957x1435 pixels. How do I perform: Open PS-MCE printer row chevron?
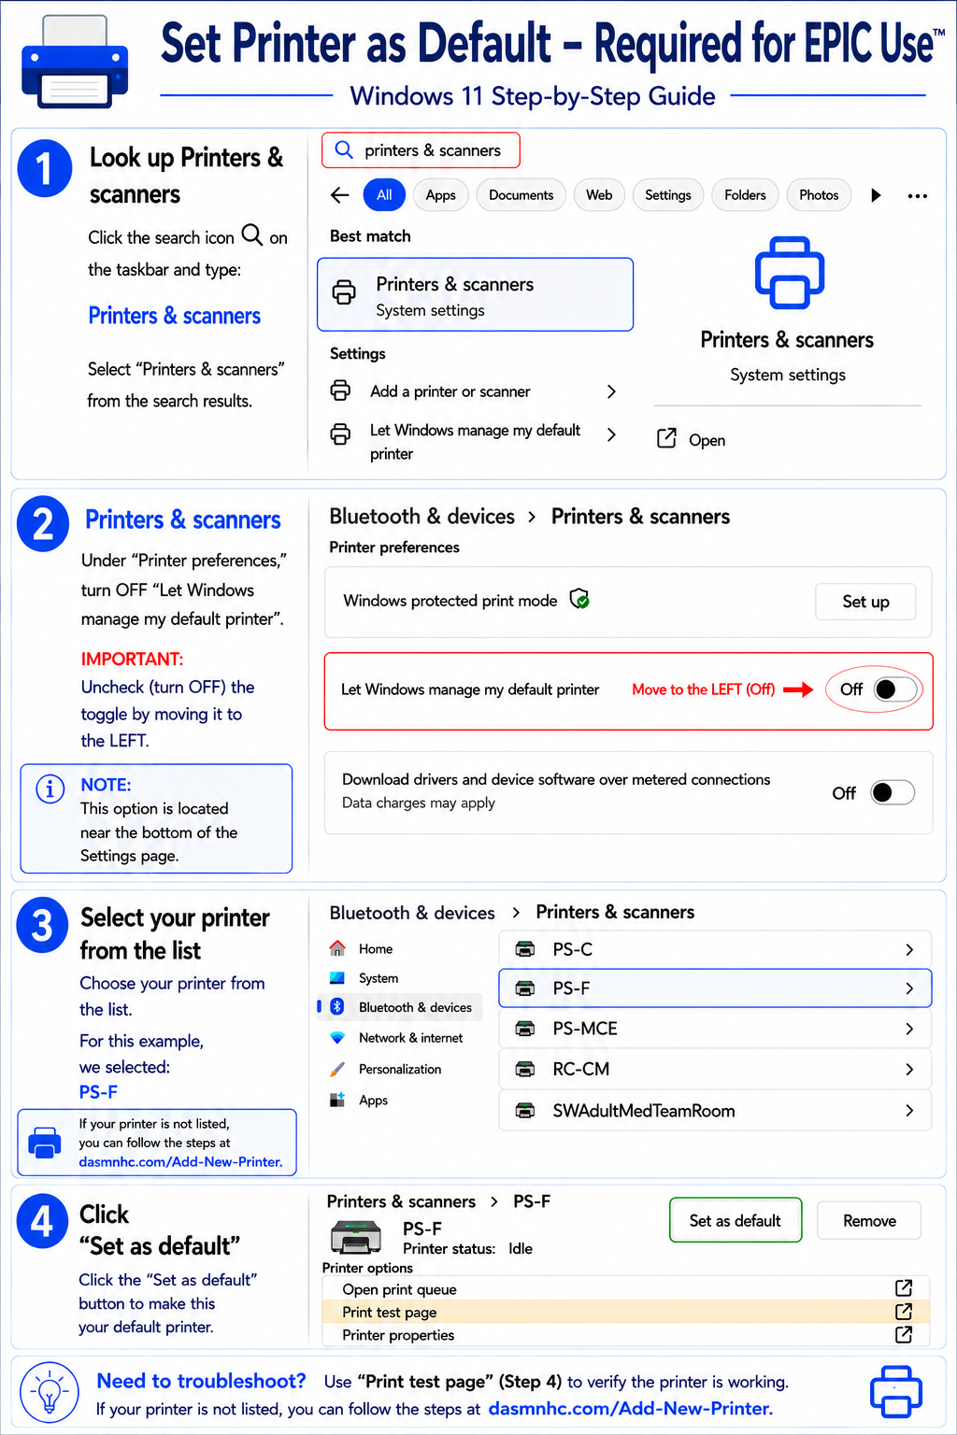point(909,1029)
